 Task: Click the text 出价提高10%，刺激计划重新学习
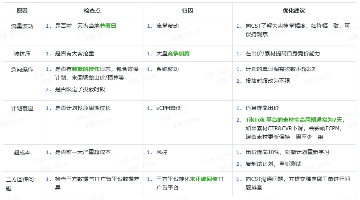(x=288, y=152)
